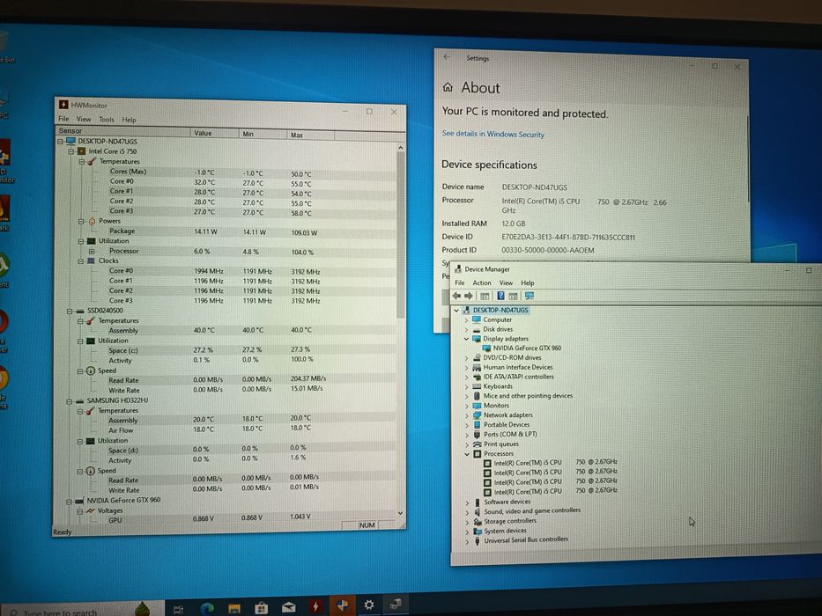Click the Max column header in HWMonitor
822x616 pixels.
coord(310,136)
